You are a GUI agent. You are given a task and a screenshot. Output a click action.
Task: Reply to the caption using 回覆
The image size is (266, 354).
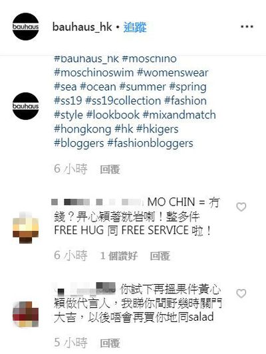(x=110, y=169)
